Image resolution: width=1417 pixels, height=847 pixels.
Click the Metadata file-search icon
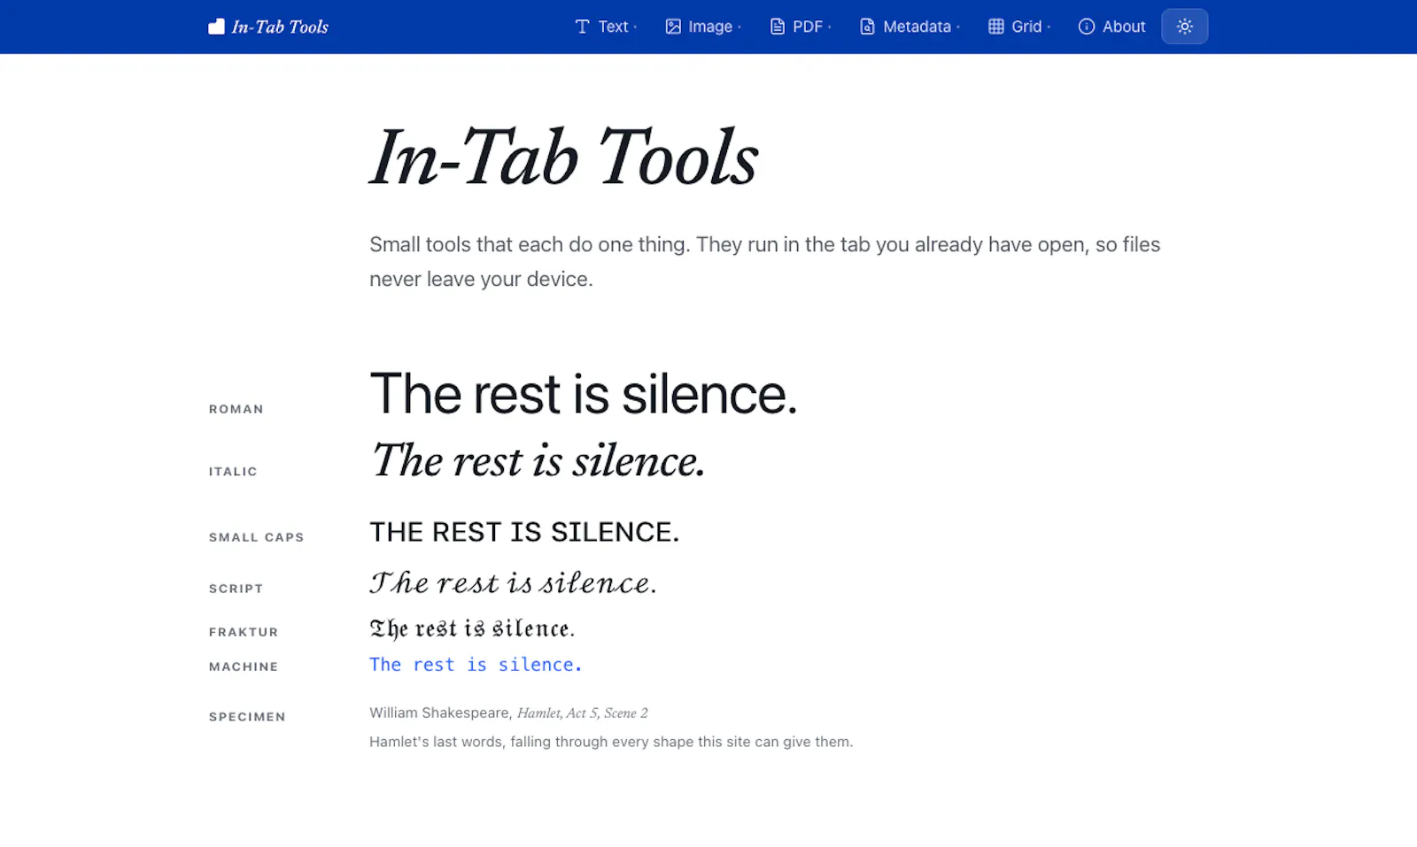click(867, 27)
